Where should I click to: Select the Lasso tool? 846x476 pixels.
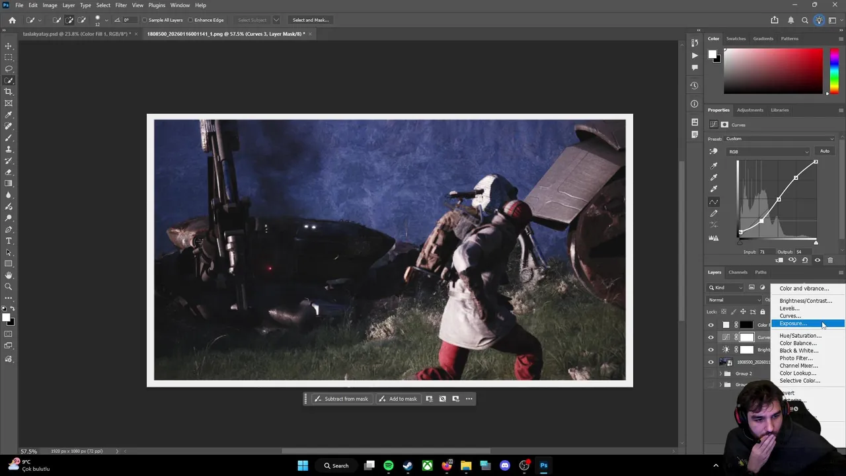pos(9,69)
